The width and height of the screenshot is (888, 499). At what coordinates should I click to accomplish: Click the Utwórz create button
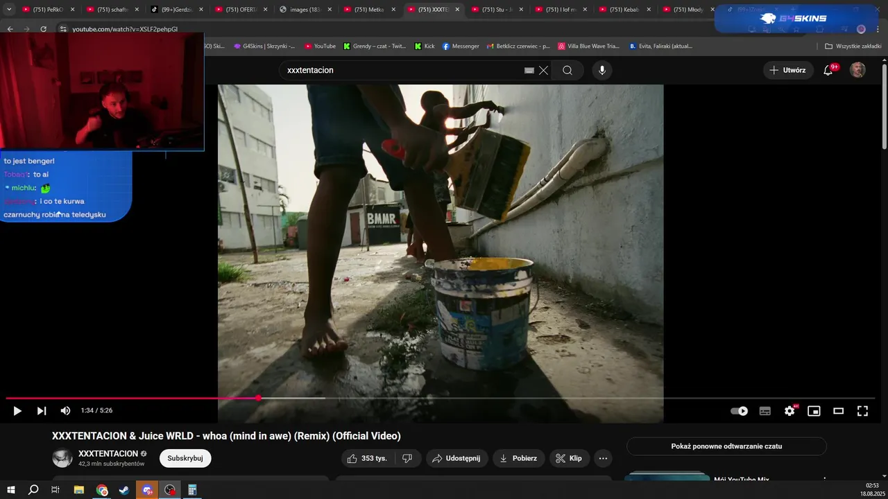[788, 70]
